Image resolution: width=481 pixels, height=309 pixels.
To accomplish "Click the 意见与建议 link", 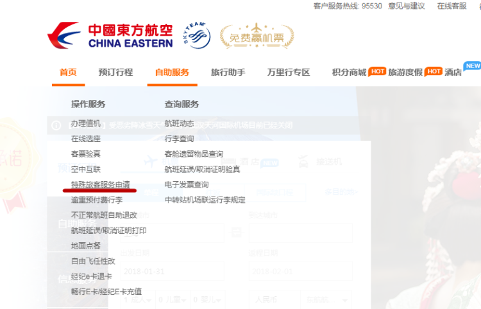I will pyautogui.click(x=407, y=6).
